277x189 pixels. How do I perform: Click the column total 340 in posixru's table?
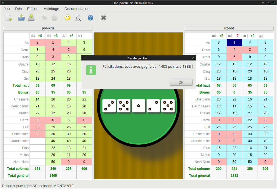53,169
